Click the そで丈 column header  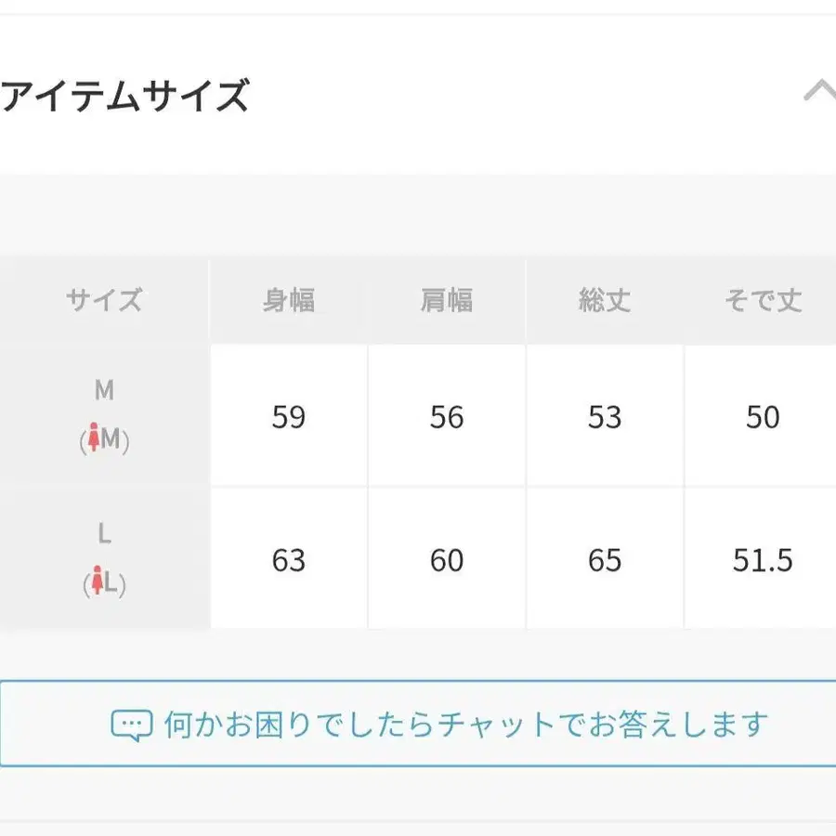click(x=762, y=299)
